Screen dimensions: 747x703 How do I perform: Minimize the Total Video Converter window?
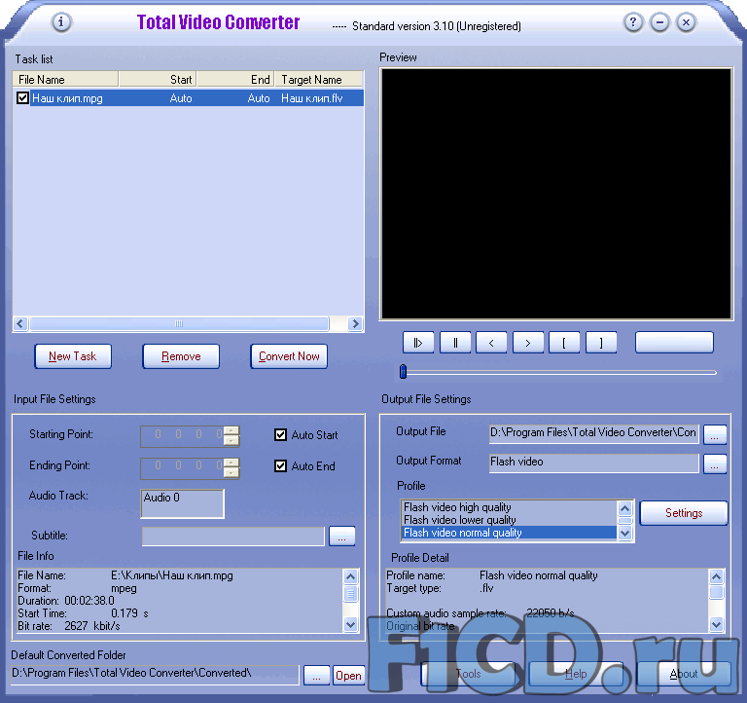[659, 22]
